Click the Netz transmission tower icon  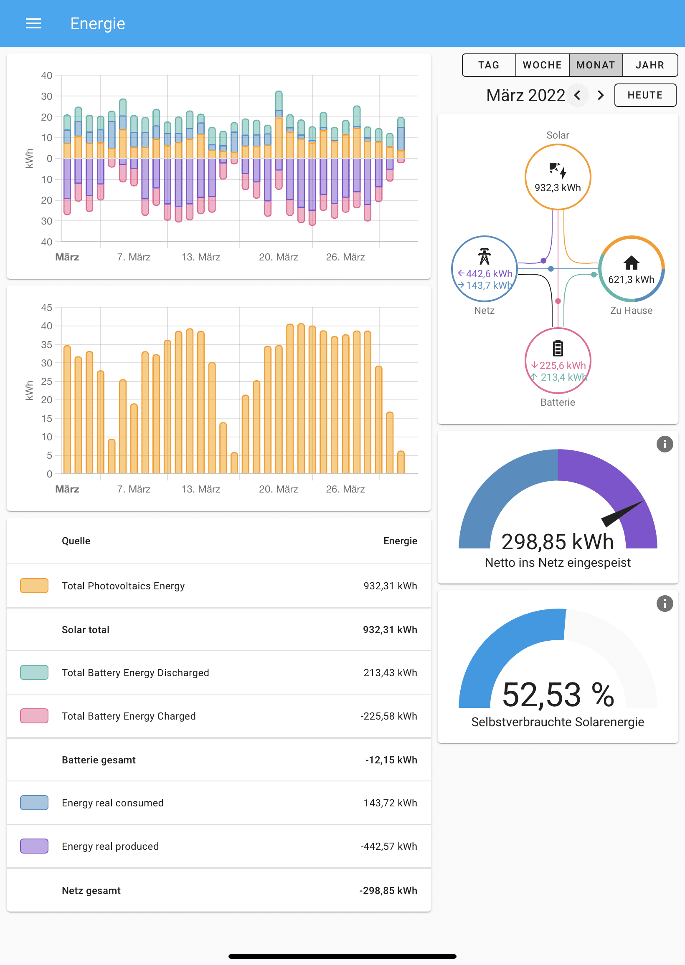[484, 256]
